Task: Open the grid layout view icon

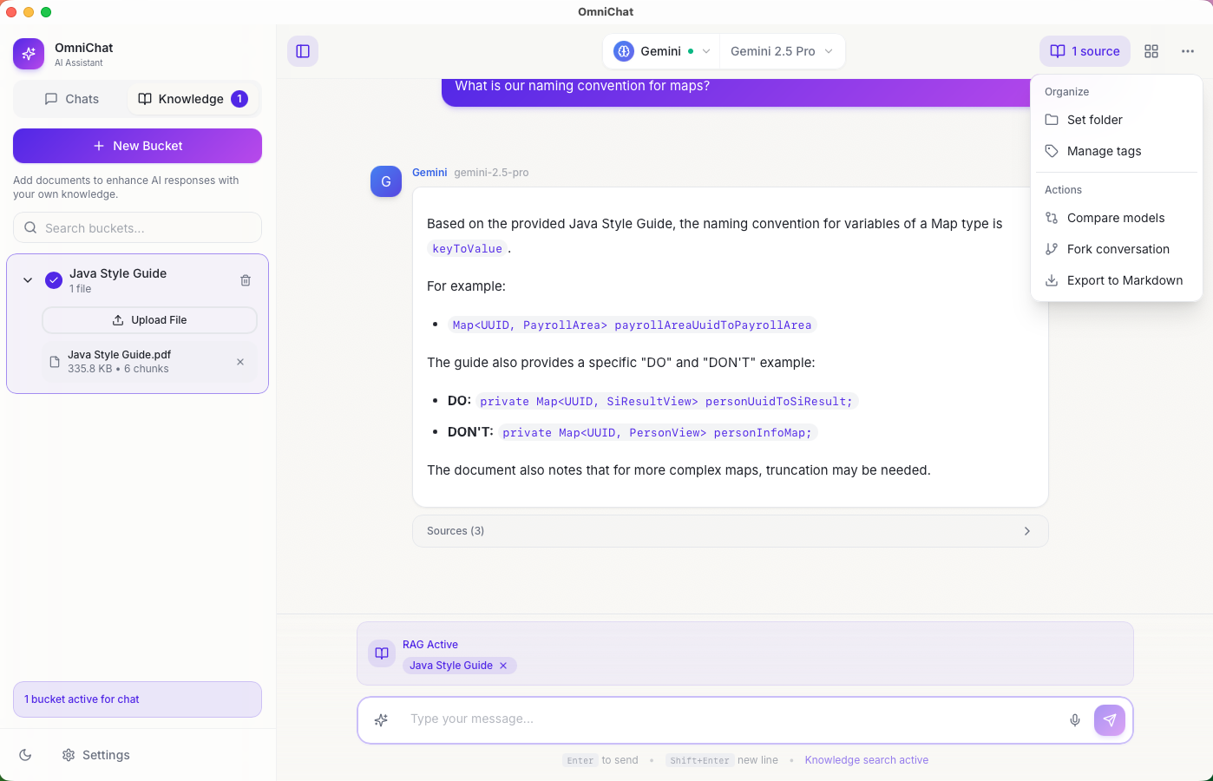Action: [1151, 51]
